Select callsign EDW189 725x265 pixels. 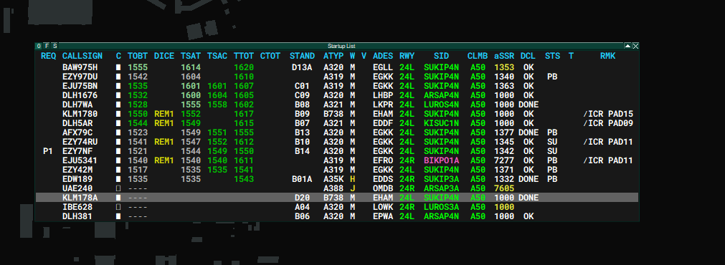77,179
